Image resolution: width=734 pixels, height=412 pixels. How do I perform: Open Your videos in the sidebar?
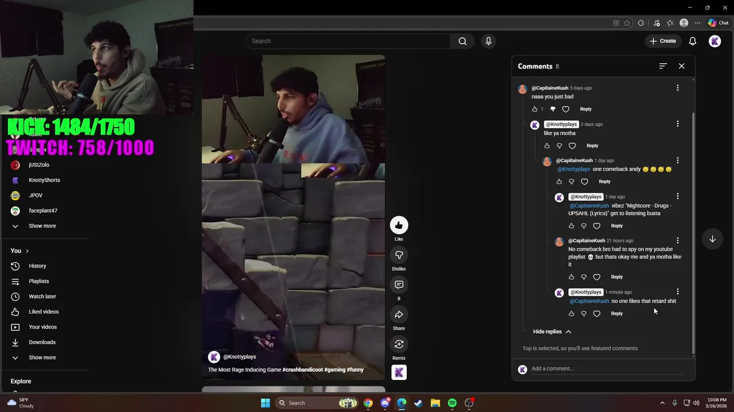click(42, 327)
